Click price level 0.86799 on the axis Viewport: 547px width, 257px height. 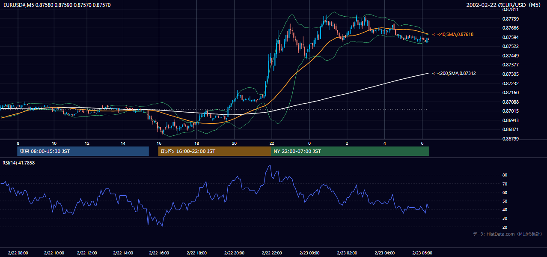click(510, 139)
